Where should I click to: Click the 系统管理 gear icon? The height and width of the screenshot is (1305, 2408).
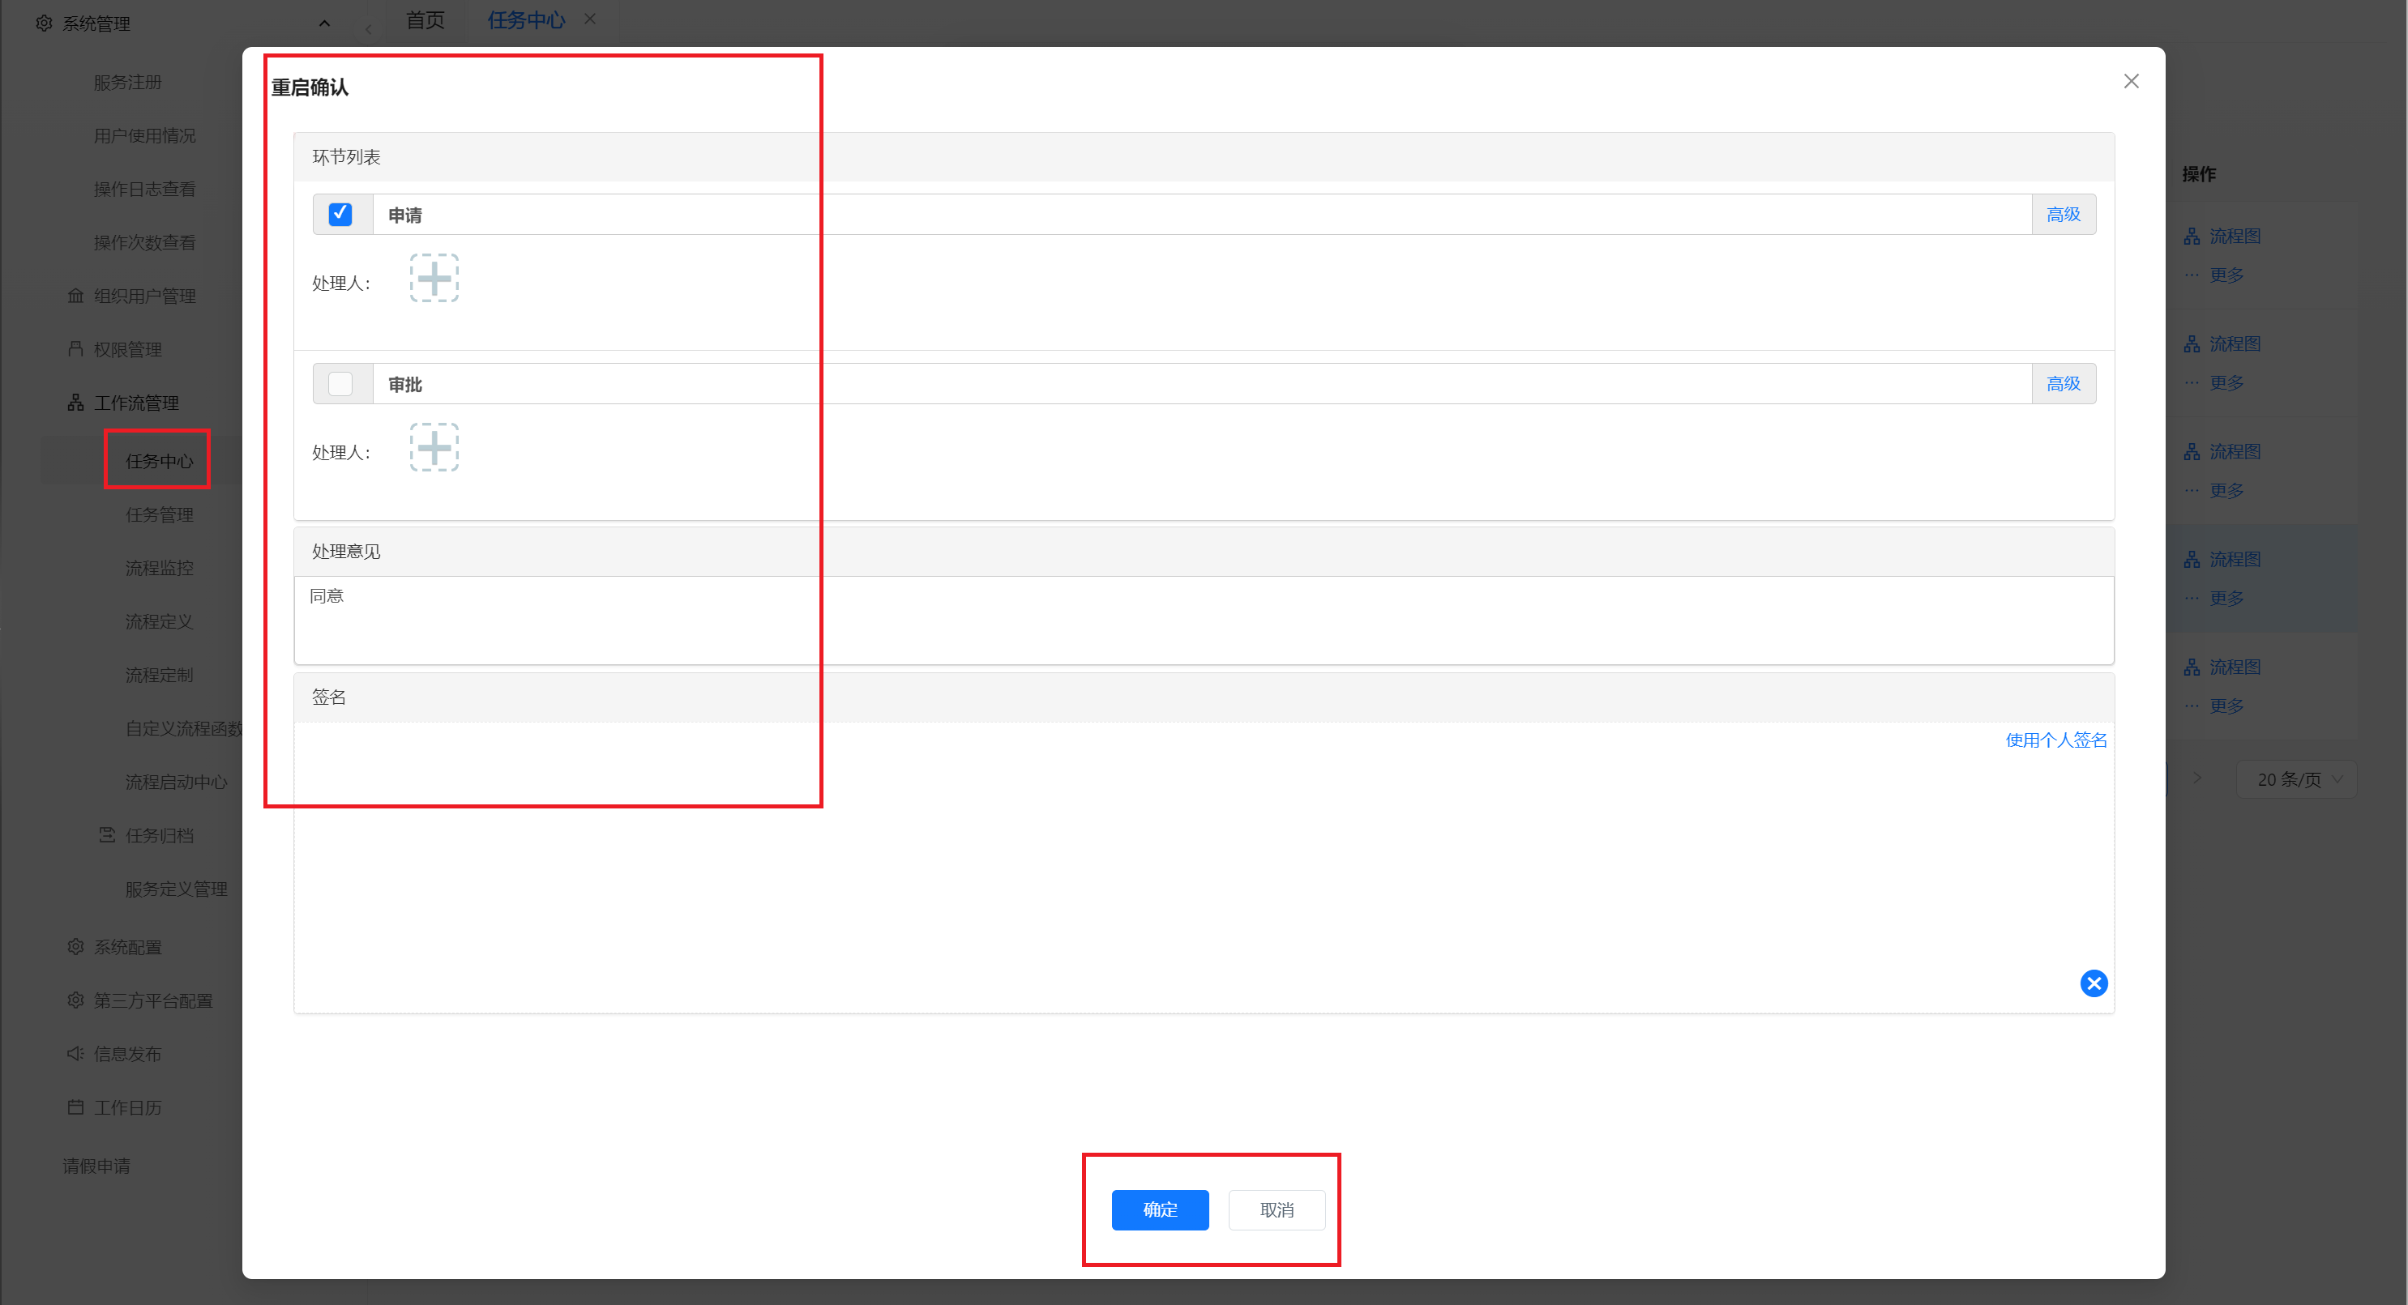pos(43,23)
